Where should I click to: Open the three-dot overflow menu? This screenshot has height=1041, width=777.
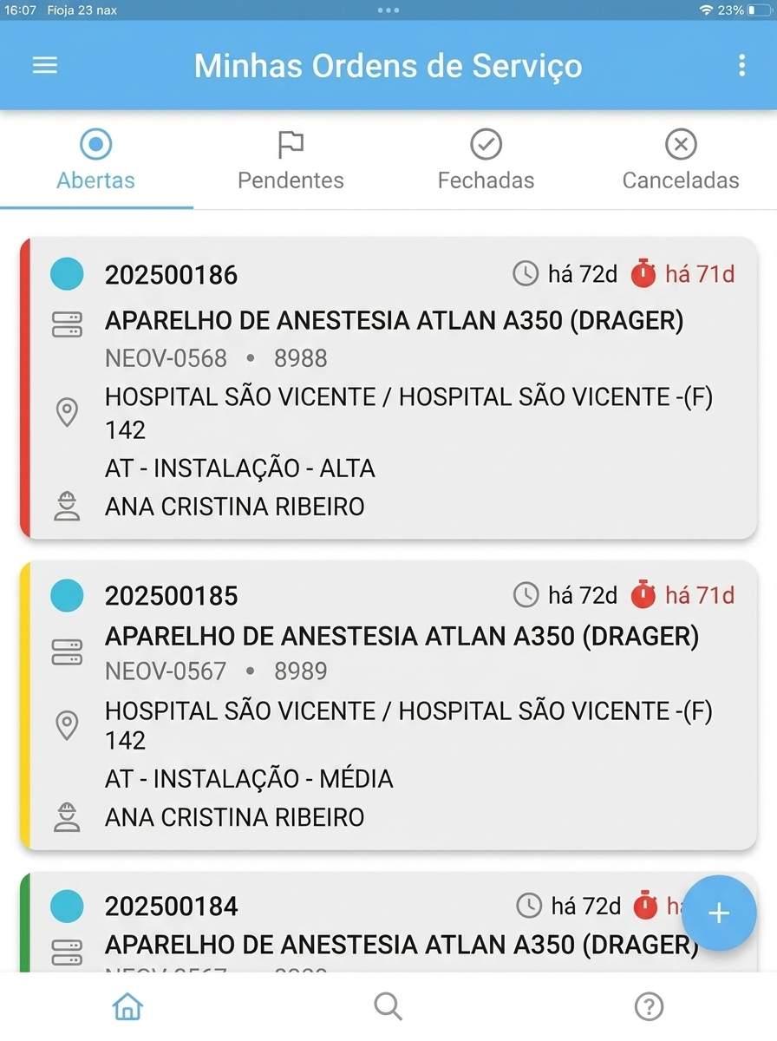pyautogui.click(x=741, y=66)
